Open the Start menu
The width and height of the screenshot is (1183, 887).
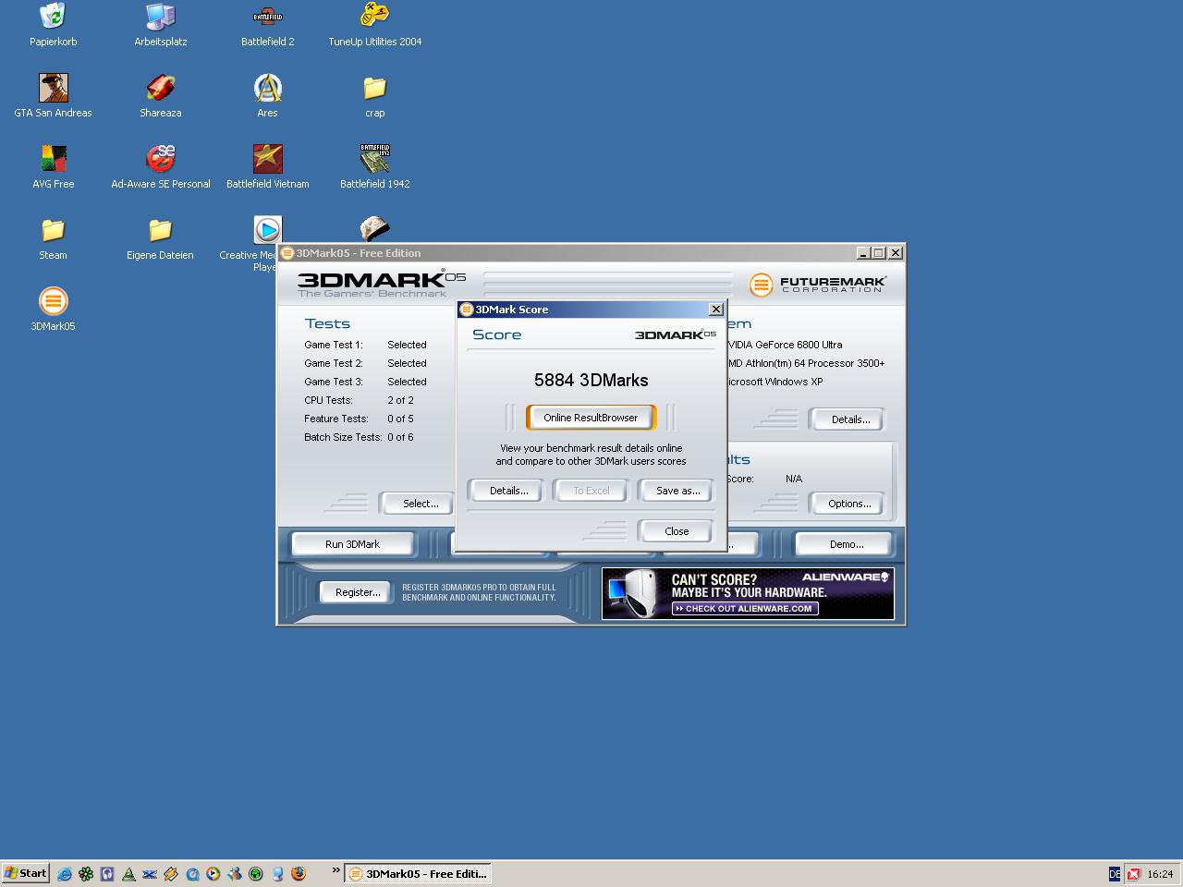pyautogui.click(x=26, y=873)
